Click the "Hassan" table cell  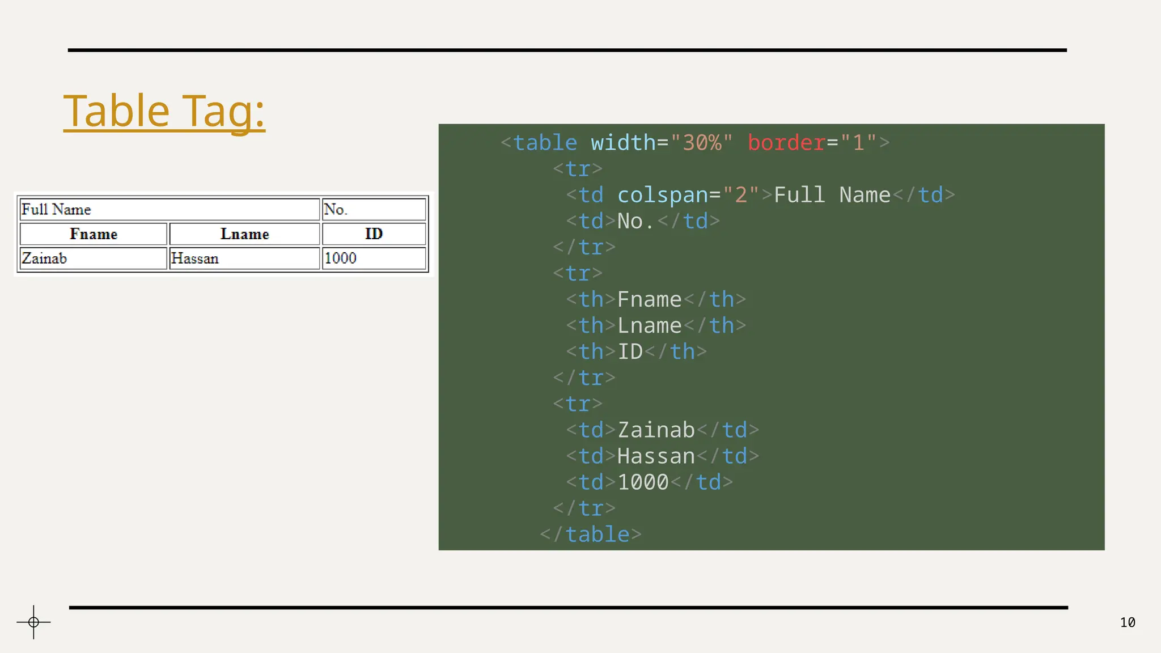[244, 258]
